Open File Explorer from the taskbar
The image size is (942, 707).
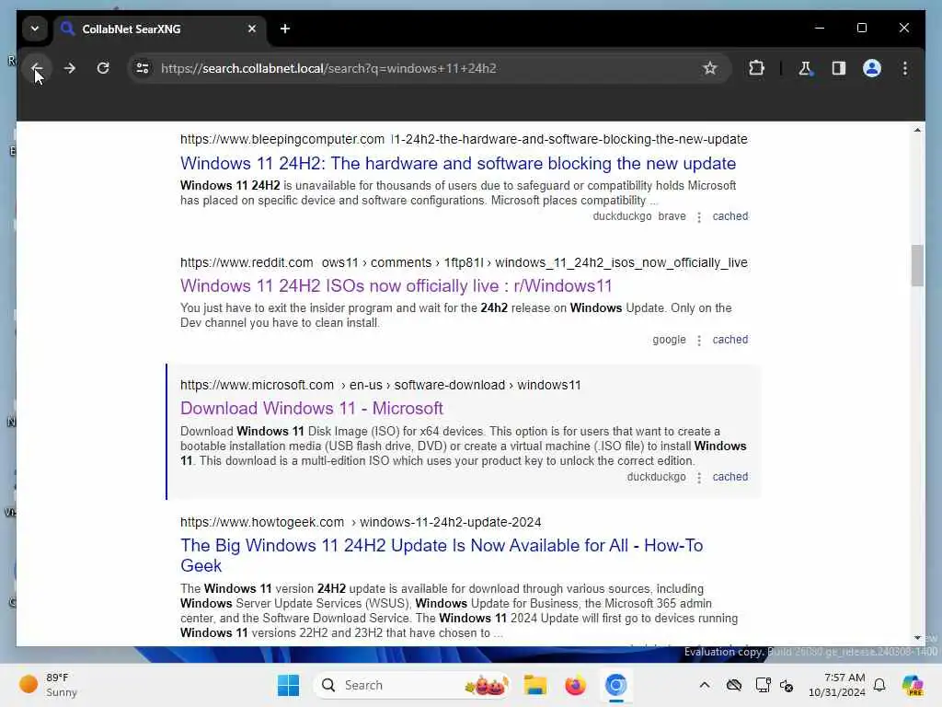tap(534, 685)
